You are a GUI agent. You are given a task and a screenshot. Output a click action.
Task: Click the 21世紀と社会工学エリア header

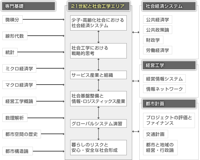coord(99,6)
